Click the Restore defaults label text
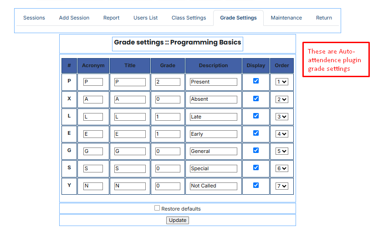This screenshot has height=236, width=373. tap(181, 209)
